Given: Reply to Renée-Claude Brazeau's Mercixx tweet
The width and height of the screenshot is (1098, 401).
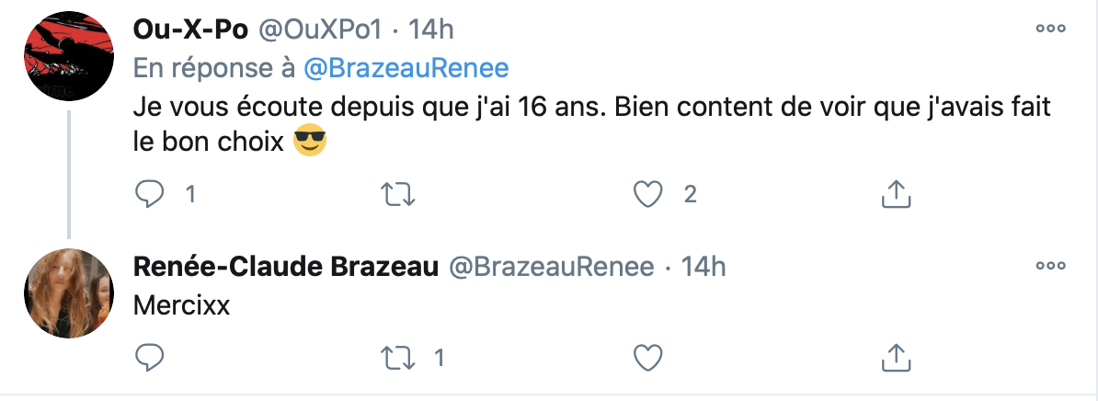Looking at the screenshot, I should pyautogui.click(x=148, y=359).
